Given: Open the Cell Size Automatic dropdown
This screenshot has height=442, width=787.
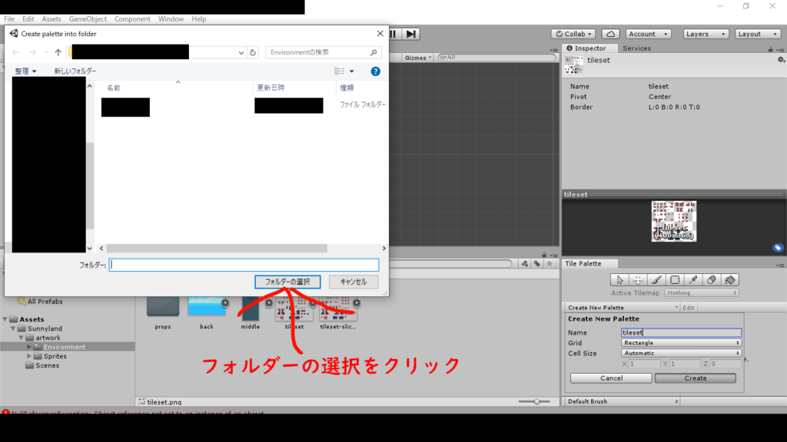Looking at the screenshot, I should (x=680, y=353).
